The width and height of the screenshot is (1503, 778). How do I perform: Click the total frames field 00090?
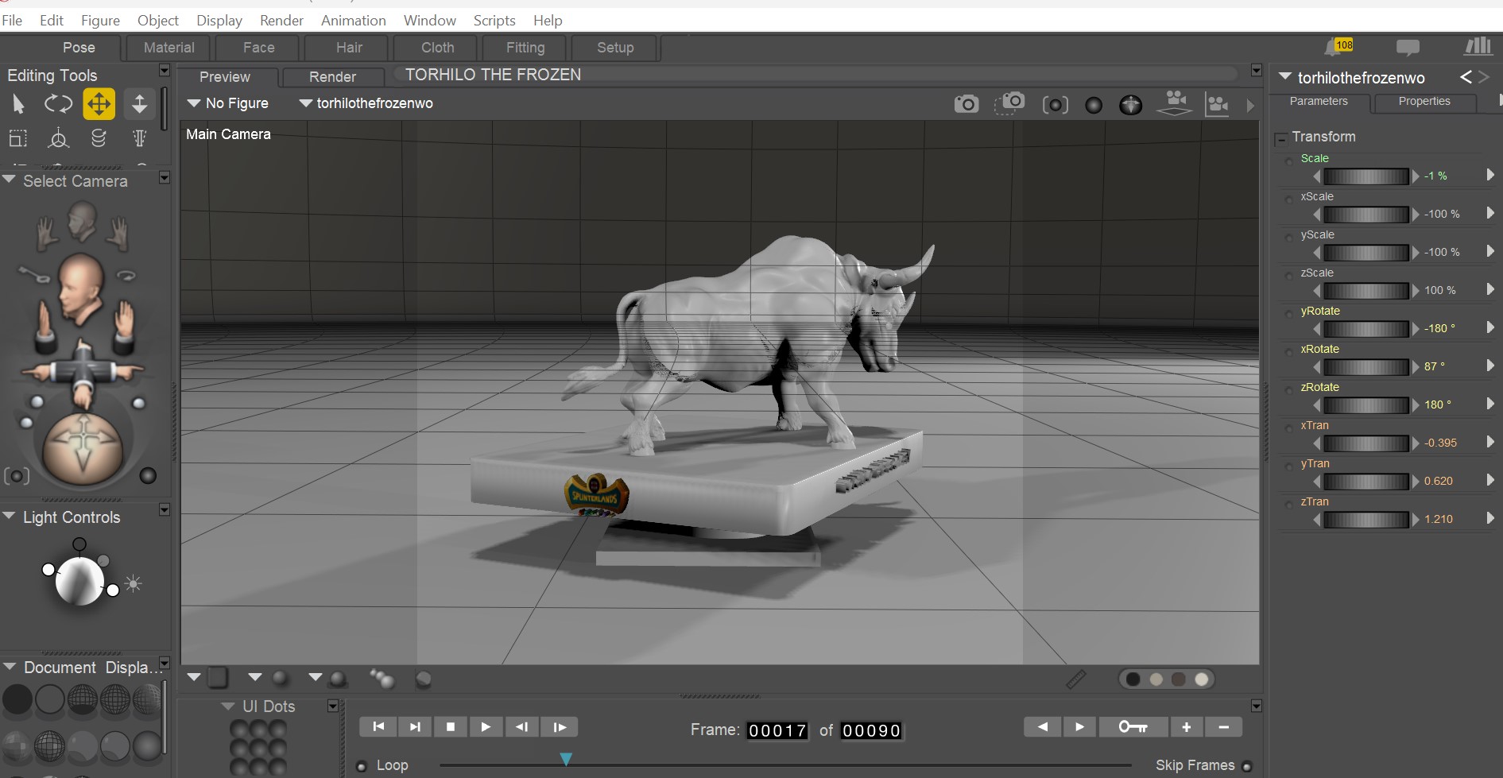tap(871, 730)
